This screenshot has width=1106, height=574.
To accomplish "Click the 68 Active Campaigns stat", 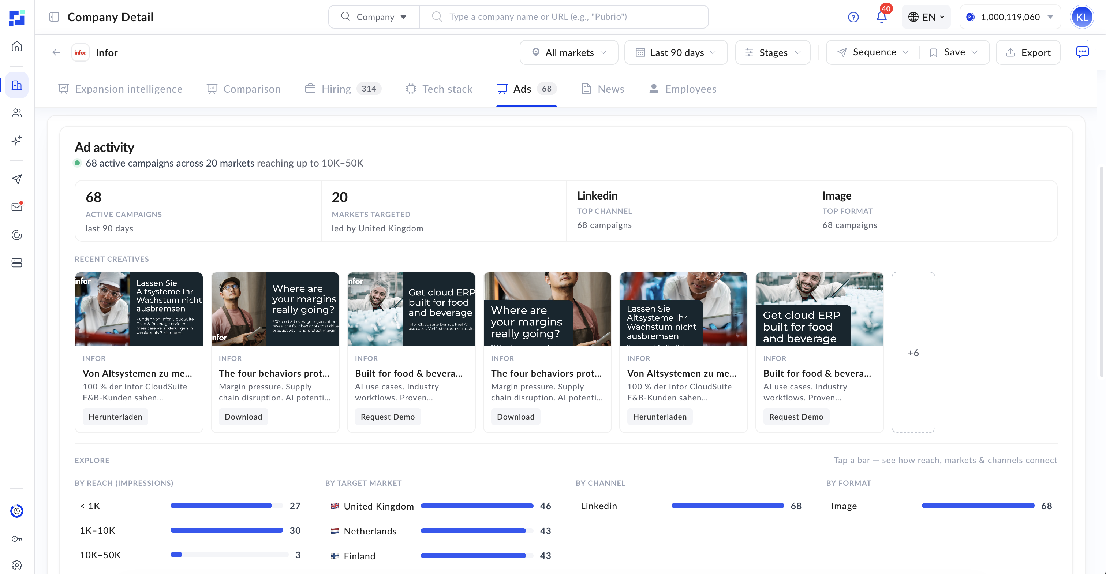I will pyautogui.click(x=198, y=211).
